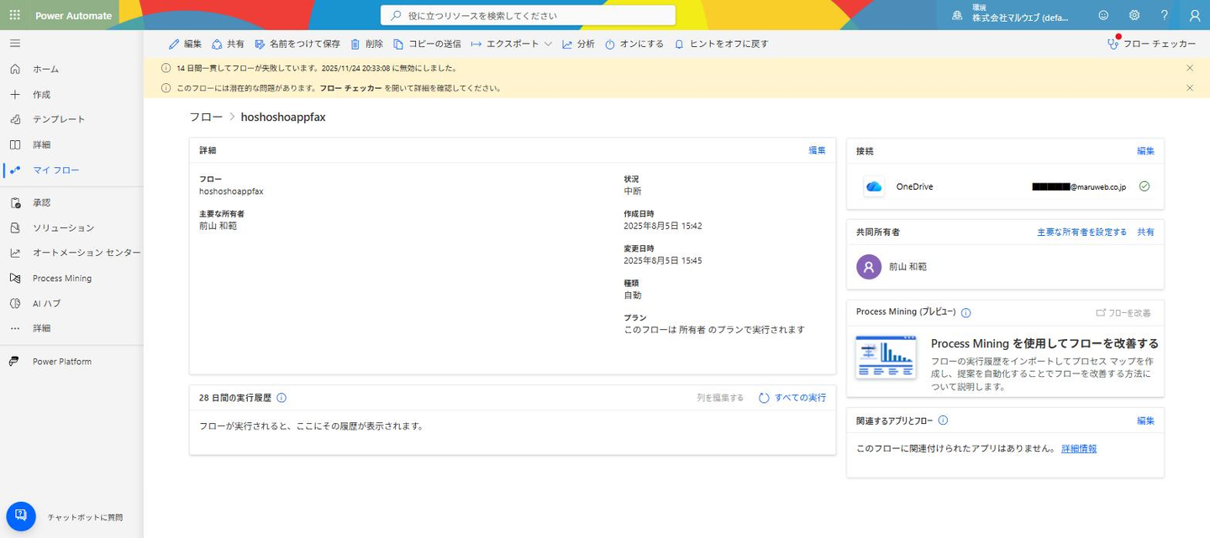This screenshot has width=1210, height=538.
Task: Open the help question mark icon
Action: click(1165, 15)
